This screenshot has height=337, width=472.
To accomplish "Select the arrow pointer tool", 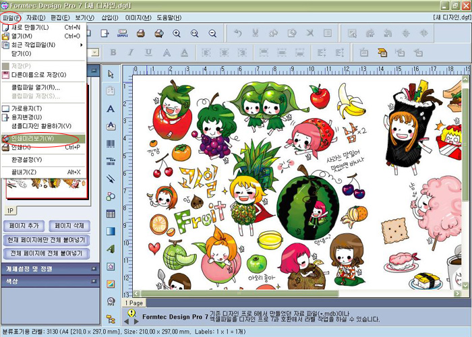I will coord(111,73).
